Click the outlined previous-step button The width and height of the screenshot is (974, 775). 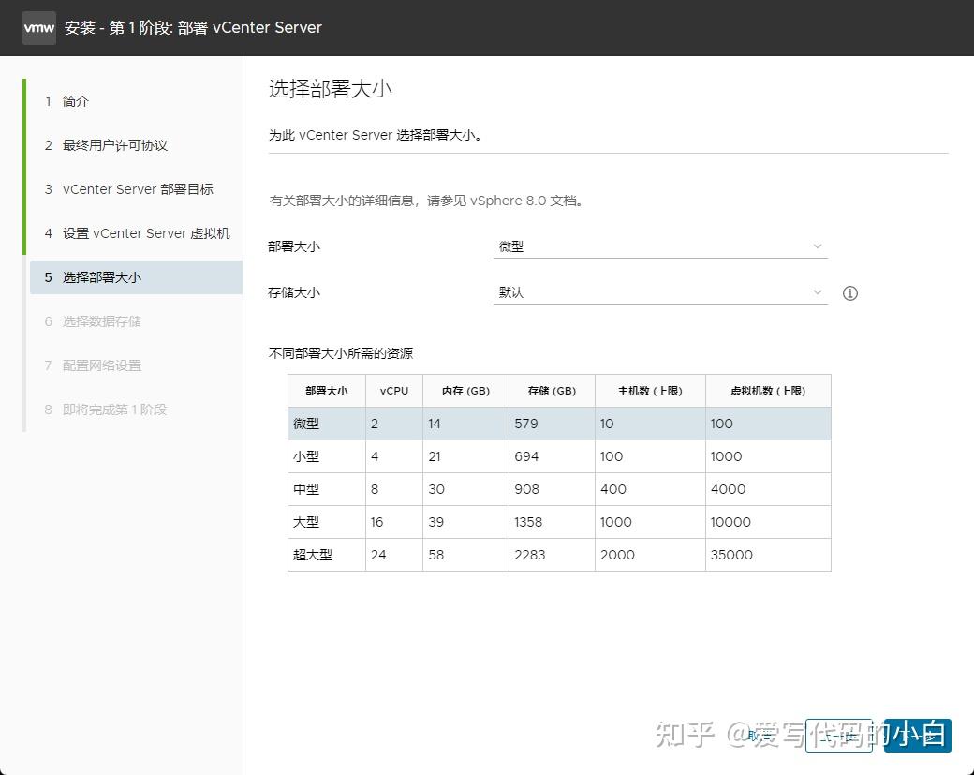[x=838, y=736]
